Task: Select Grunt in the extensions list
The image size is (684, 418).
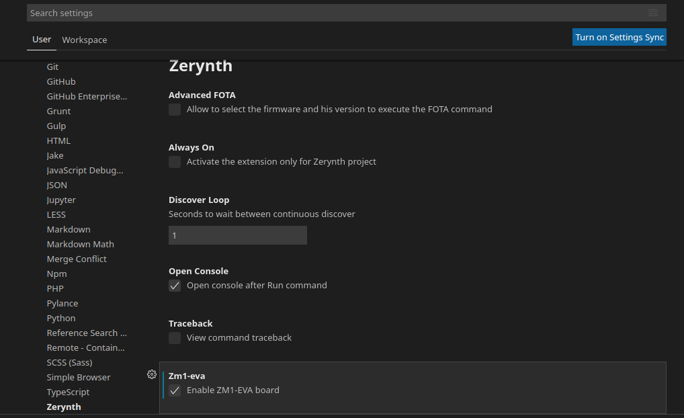Action: pyautogui.click(x=58, y=112)
